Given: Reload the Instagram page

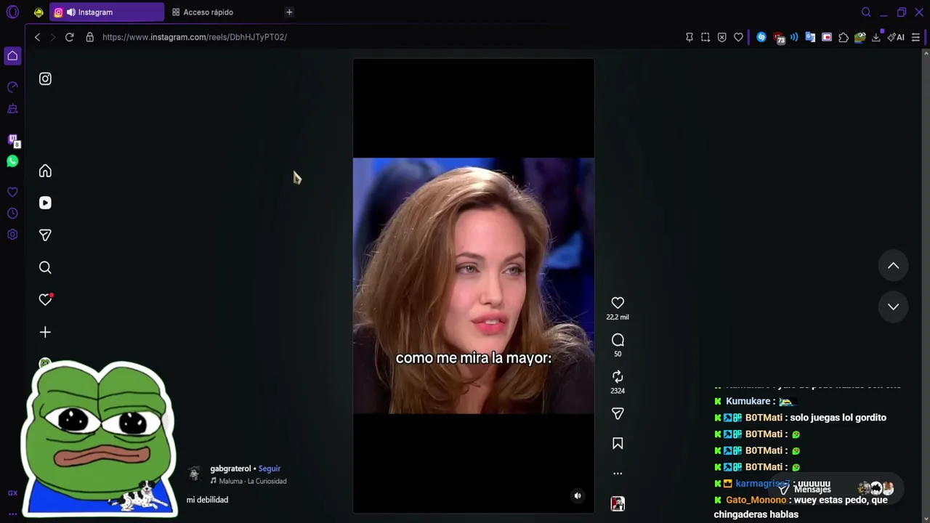Looking at the screenshot, I should click(70, 37).
